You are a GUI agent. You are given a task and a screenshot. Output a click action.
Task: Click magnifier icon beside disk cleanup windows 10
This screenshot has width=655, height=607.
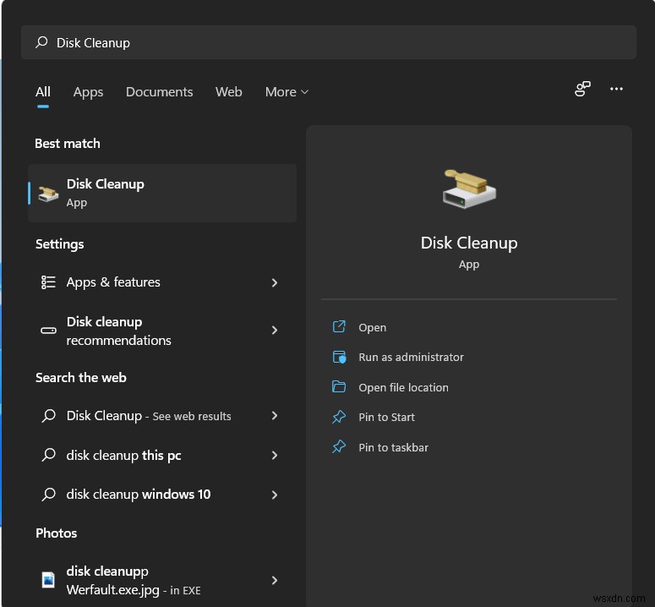(x=48, y=495)
